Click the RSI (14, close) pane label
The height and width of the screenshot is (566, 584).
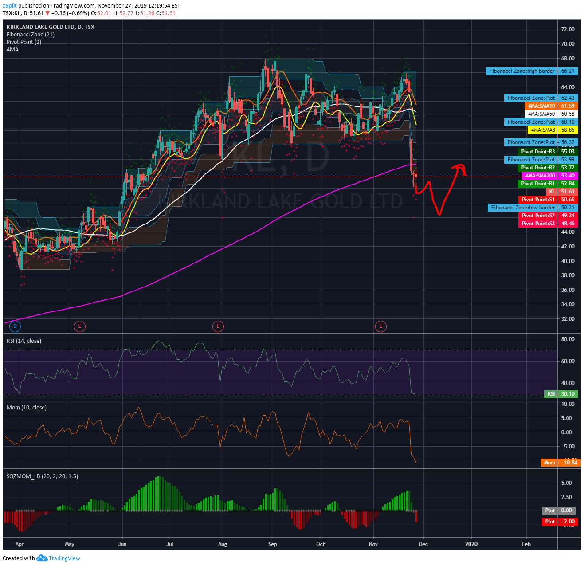(24, 341)
